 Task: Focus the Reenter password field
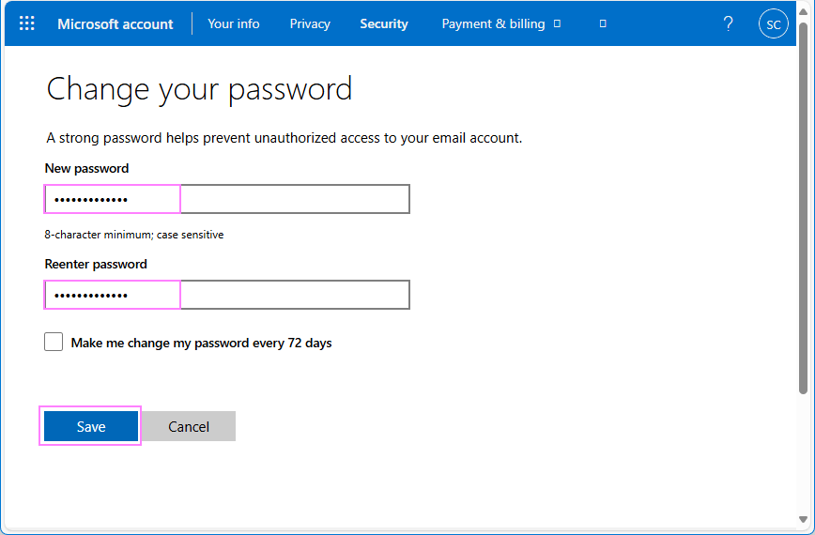click(x=227, y=295)
